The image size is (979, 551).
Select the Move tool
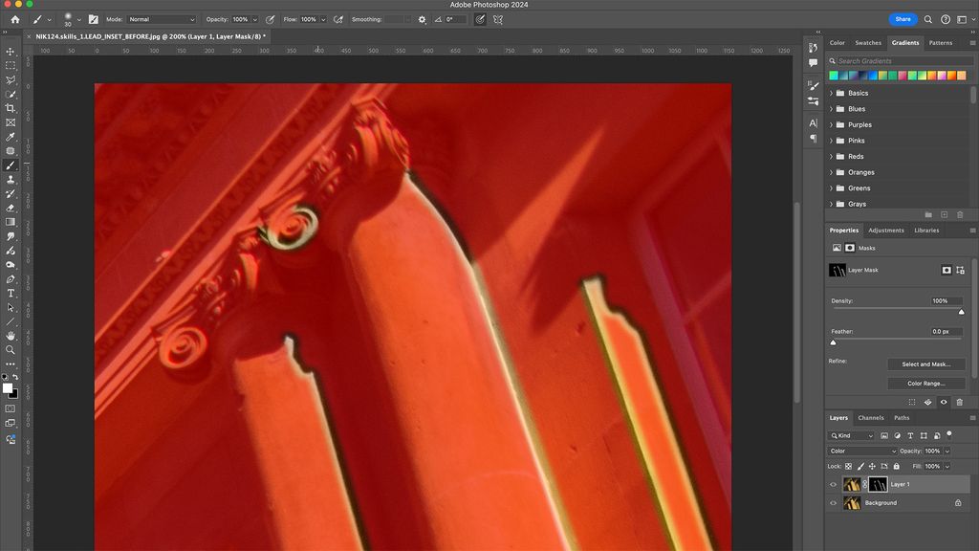[x=11, y=51]
